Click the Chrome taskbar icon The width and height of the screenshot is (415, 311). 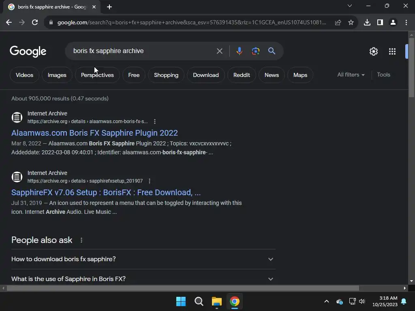(235, 301)
